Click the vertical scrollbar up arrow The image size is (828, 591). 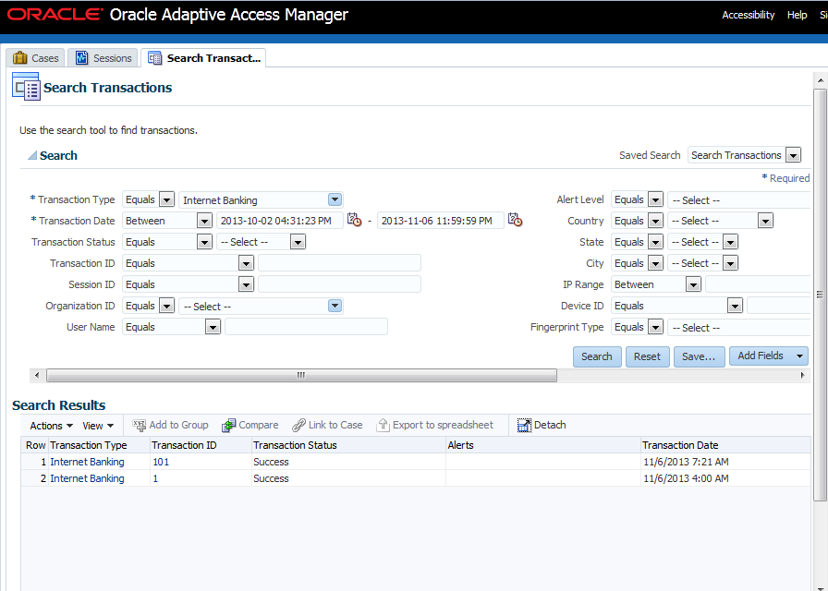(x=820, y=80)
